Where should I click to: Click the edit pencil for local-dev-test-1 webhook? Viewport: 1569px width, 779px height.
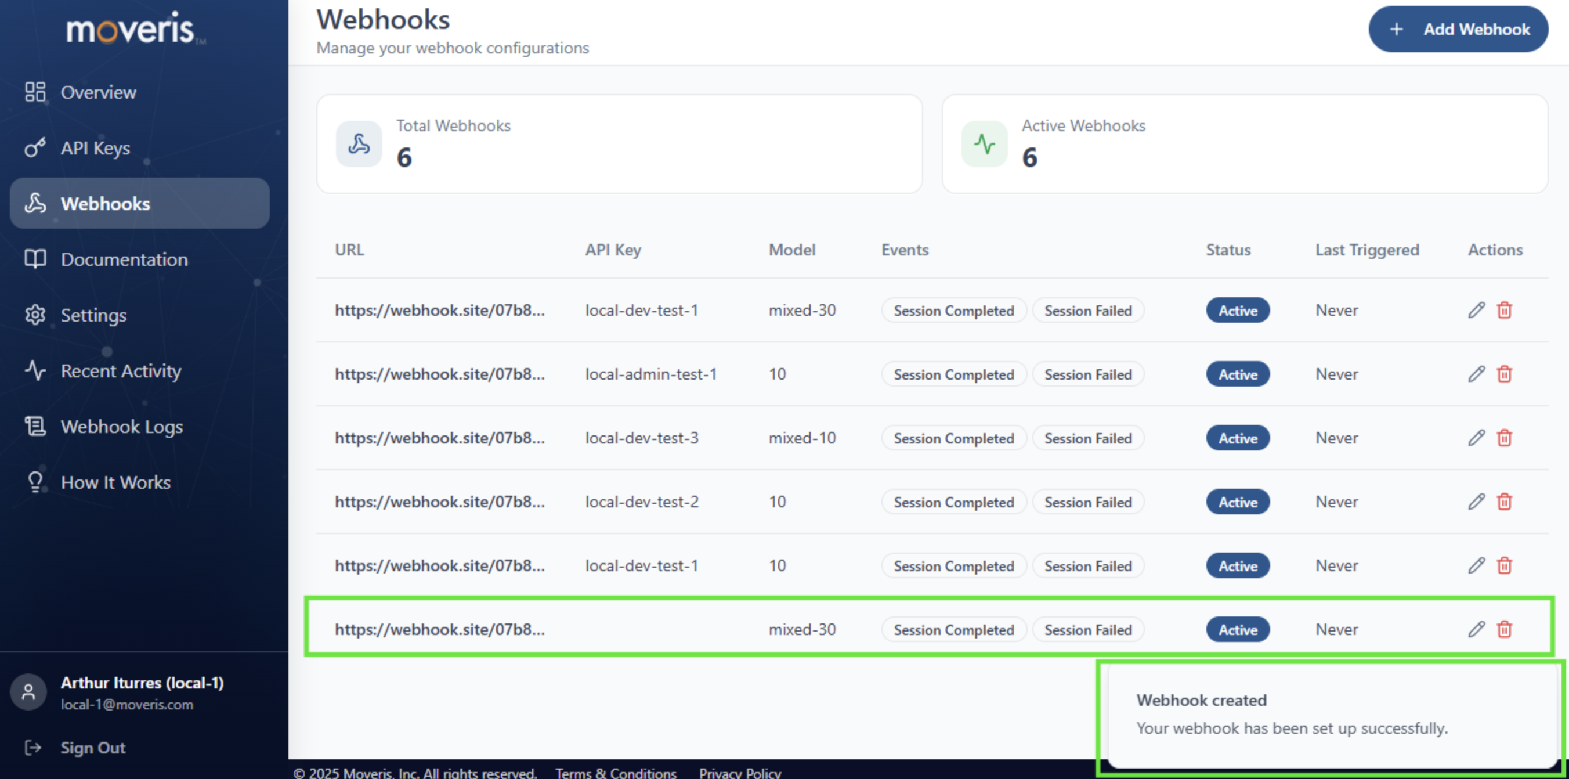[x=1476, y=310]
